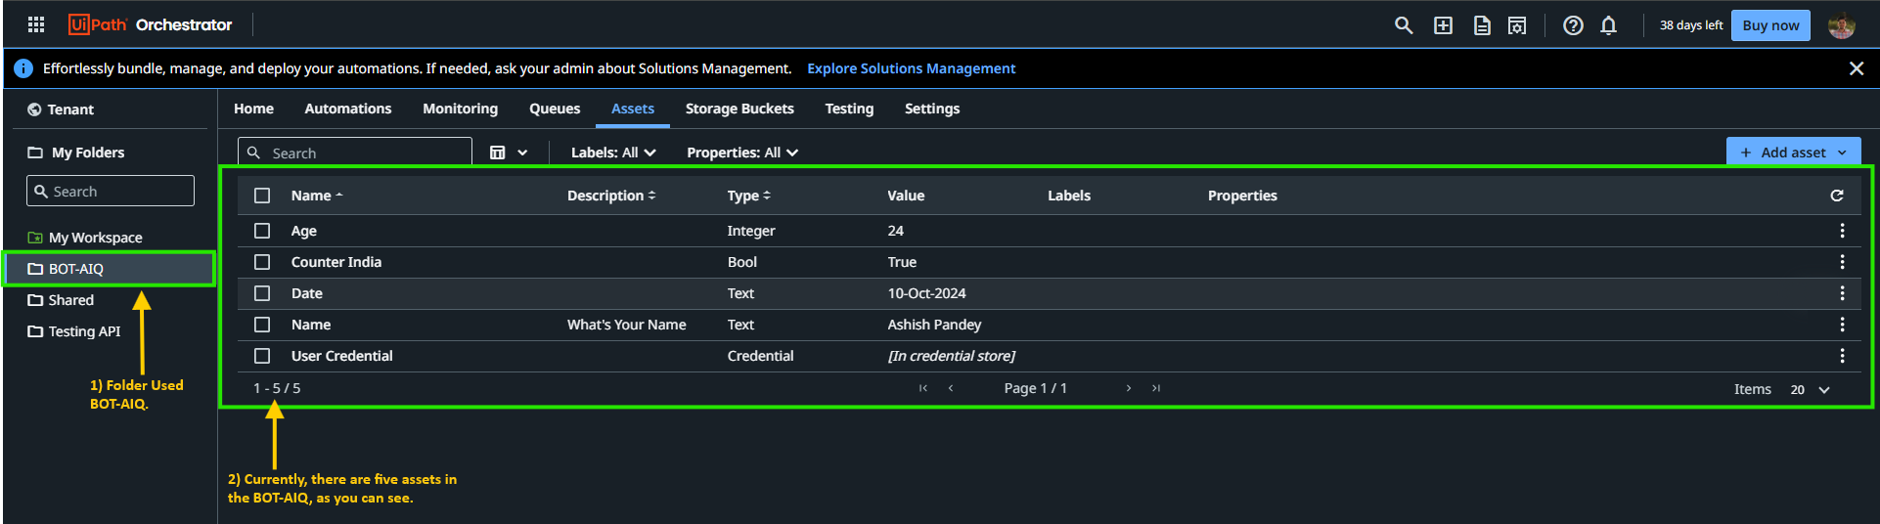Open the more actions menu for Age

[1842, 231]
